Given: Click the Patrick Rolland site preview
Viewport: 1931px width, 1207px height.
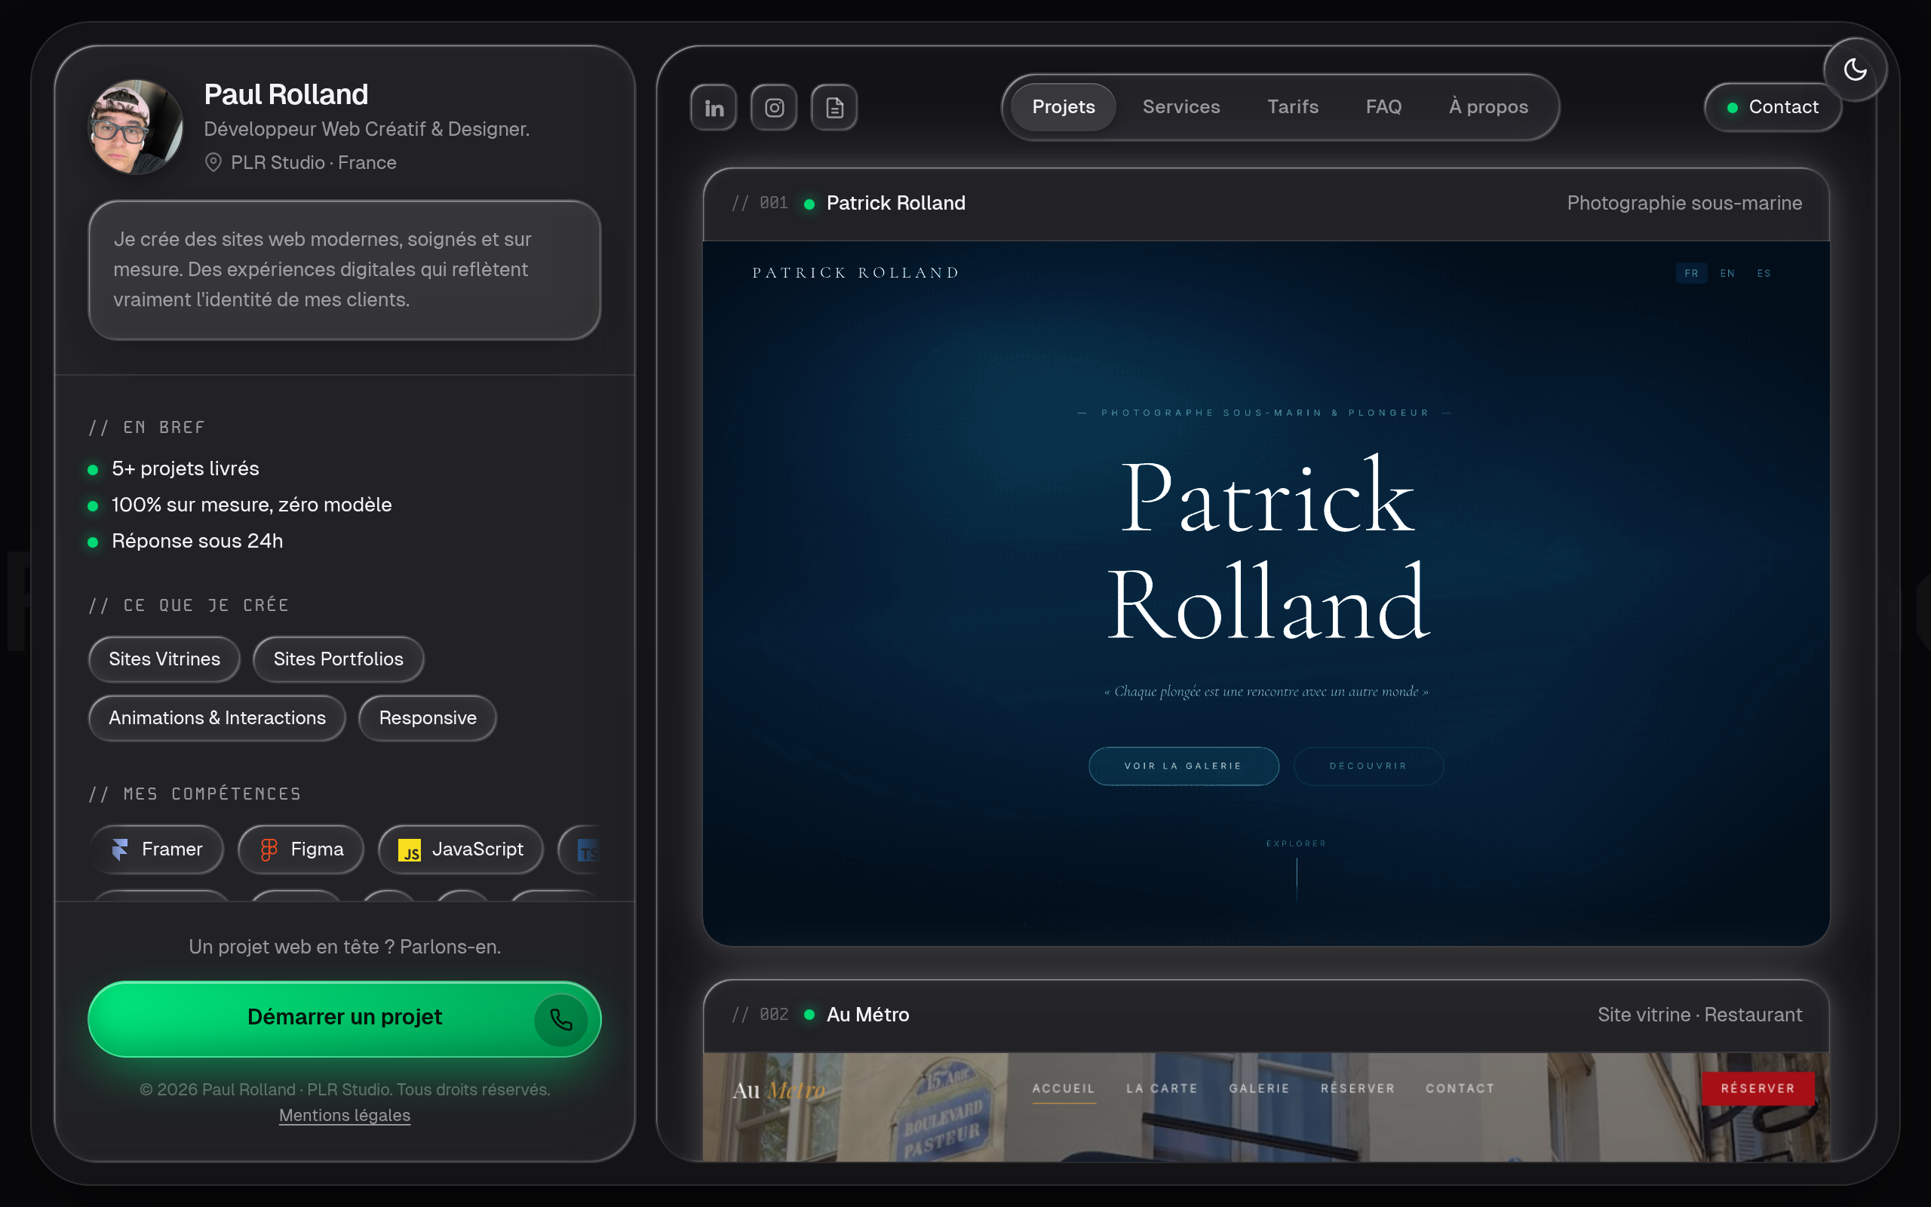Looking at the screenshot, I should (1266, 593).
